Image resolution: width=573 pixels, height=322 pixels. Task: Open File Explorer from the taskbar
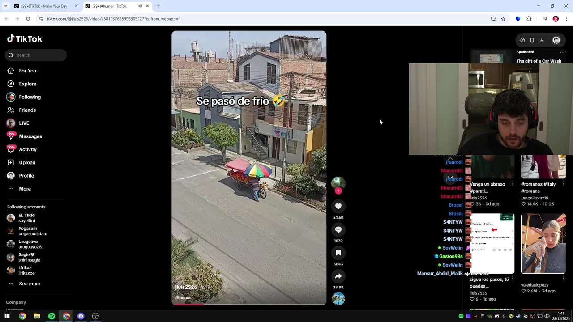coord(37,316)
